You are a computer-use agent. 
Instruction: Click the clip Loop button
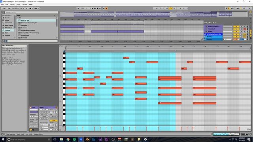tap(54, 120)
